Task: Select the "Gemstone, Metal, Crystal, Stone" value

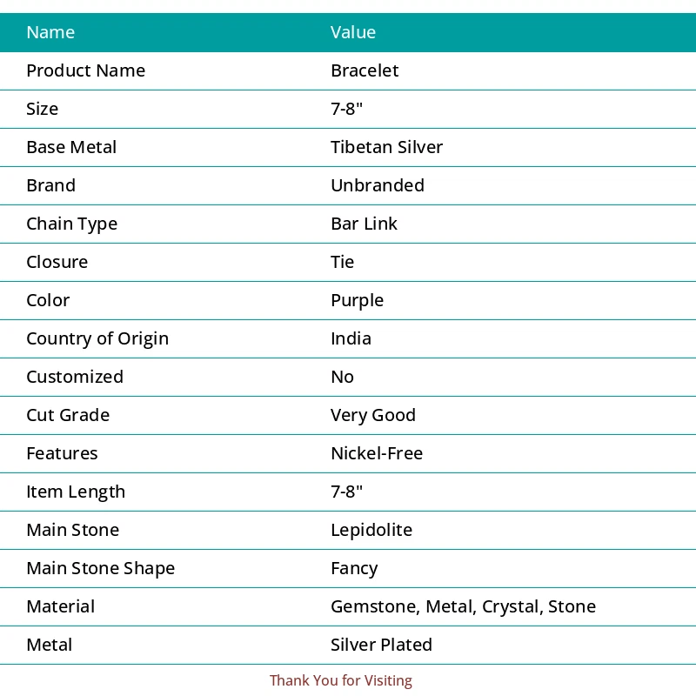Action: (463, 606)
